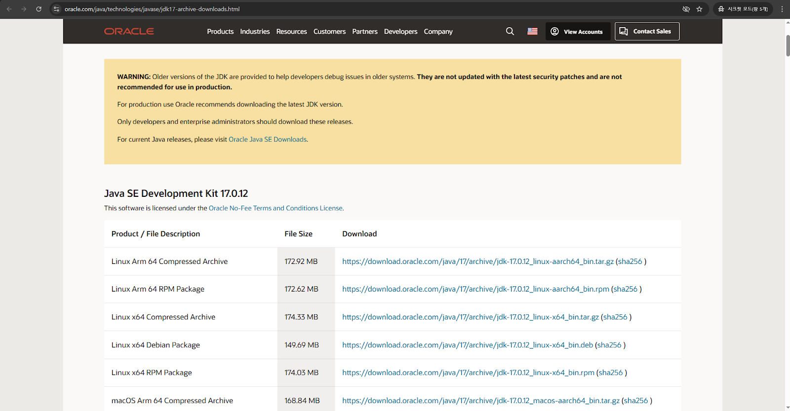Click the Oracle logo
The width and height of the screenshot is (790, 411).
[129, 31]
